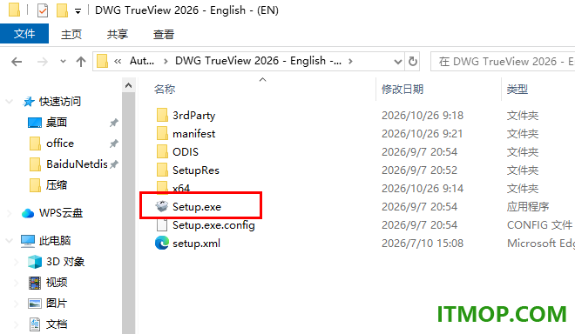Click the date 2026/10/26 9:21 cell
The height and width of the screenshot is (334, 575).
click(422, 134)
